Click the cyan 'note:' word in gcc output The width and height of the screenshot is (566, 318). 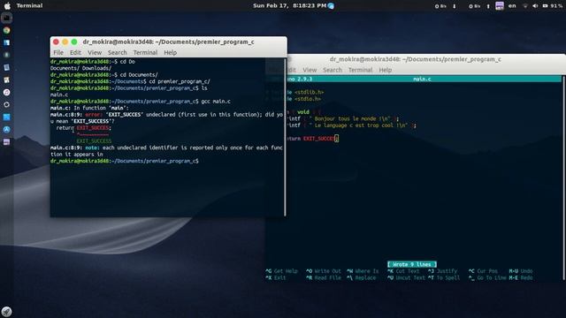[x=92, y=148]
